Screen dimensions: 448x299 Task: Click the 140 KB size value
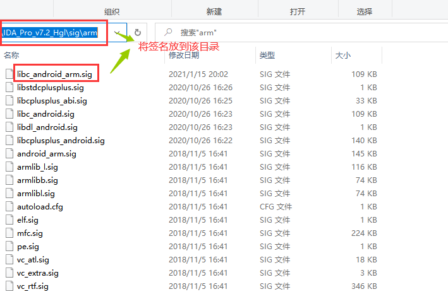pyautogui.click(x=364, y=141)
